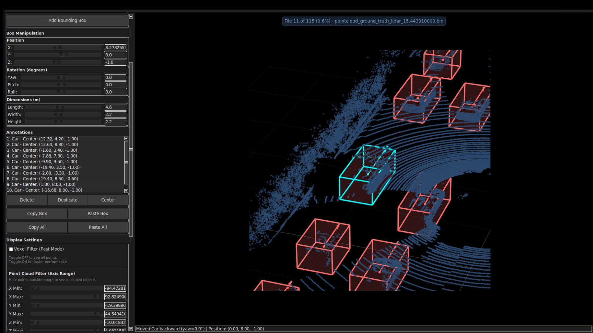Click the Length value field

click(115, 107)
